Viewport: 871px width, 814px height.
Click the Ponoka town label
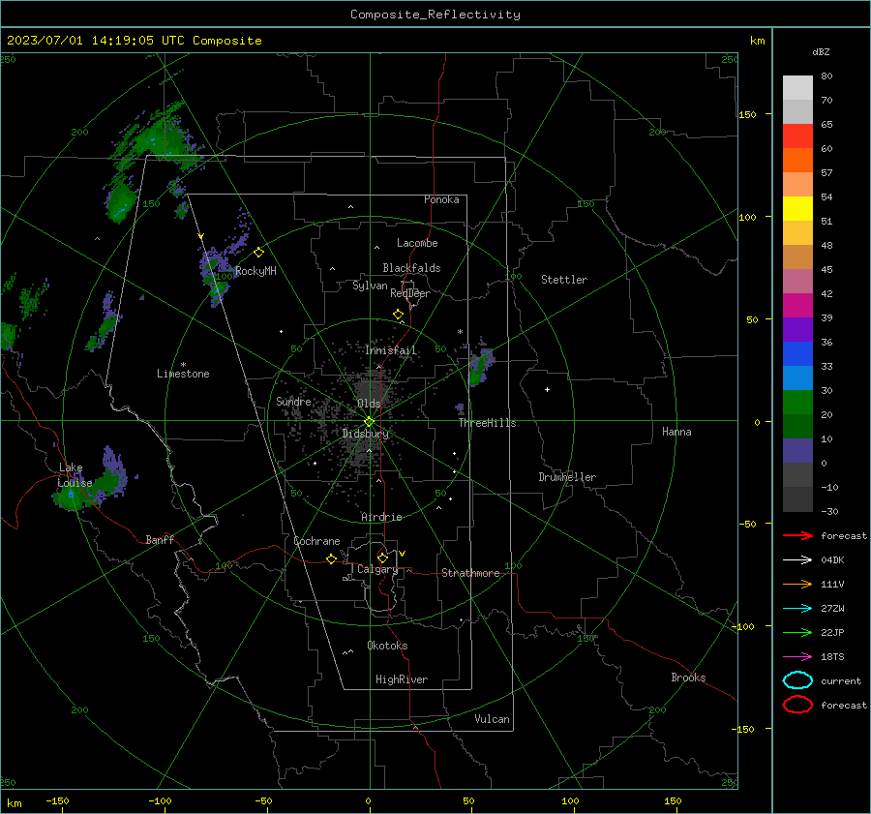click(441, 199)
